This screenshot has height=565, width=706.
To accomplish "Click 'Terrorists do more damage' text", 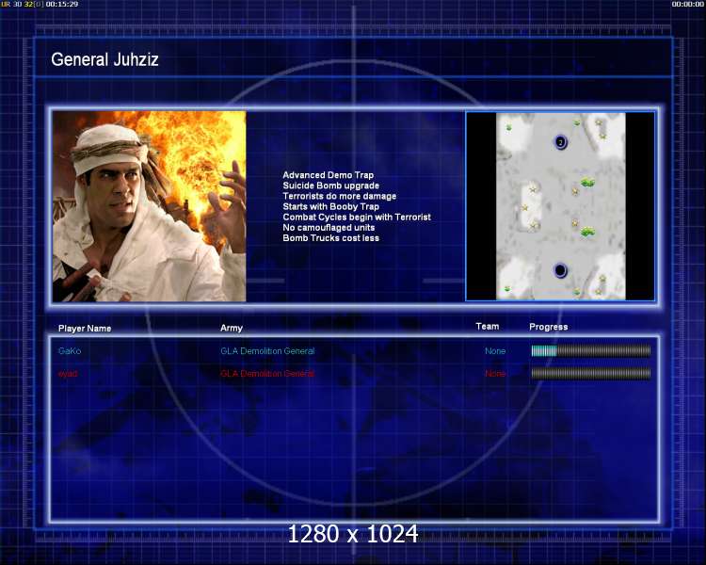I will pos(340,196).
